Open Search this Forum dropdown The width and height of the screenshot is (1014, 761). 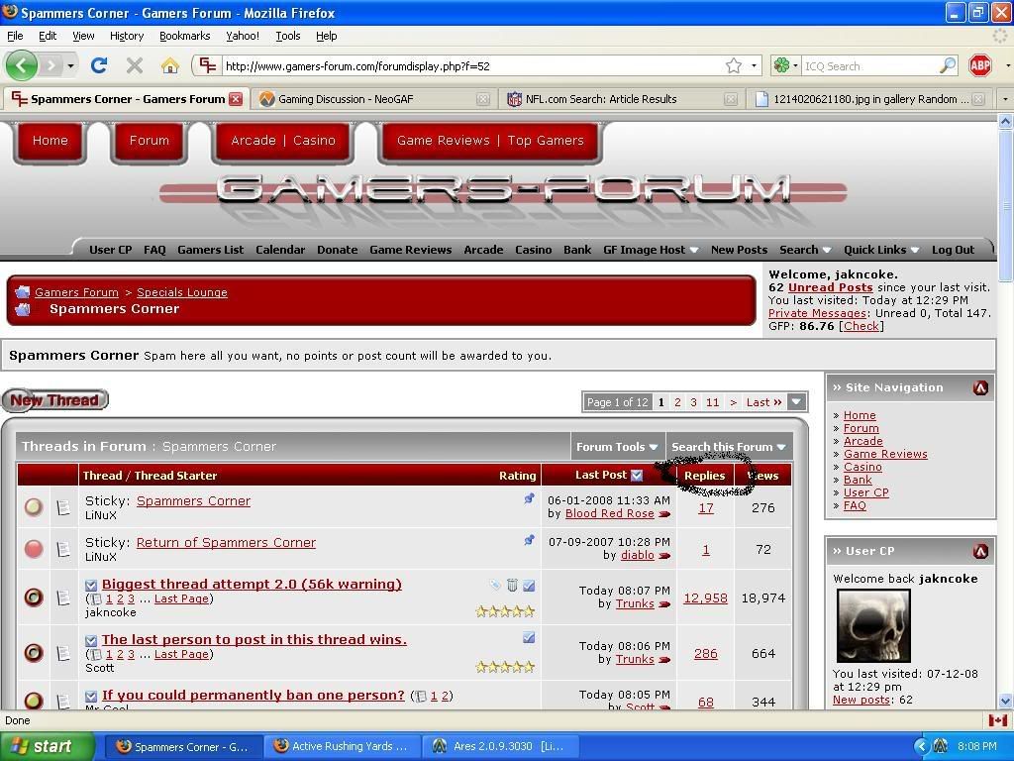(x=729, y=447)
